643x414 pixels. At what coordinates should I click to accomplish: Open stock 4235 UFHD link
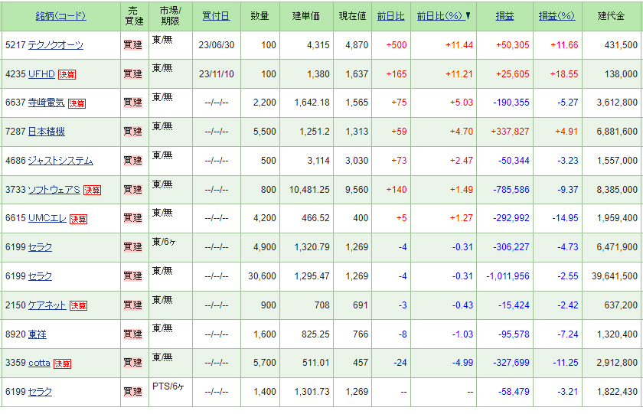(41, 74)
